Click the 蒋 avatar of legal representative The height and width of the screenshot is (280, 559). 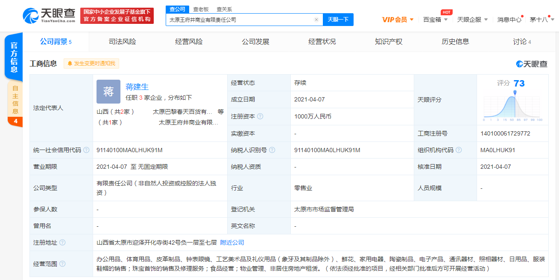[x=108, y=92]
